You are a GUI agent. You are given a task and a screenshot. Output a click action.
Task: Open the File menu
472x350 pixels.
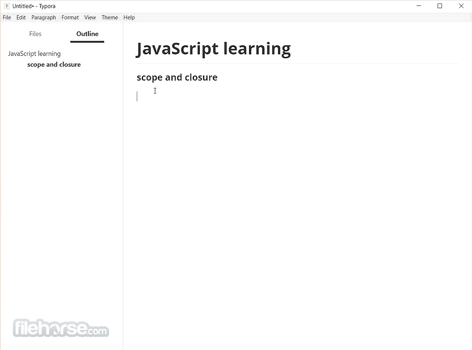[x=7, y=17]
